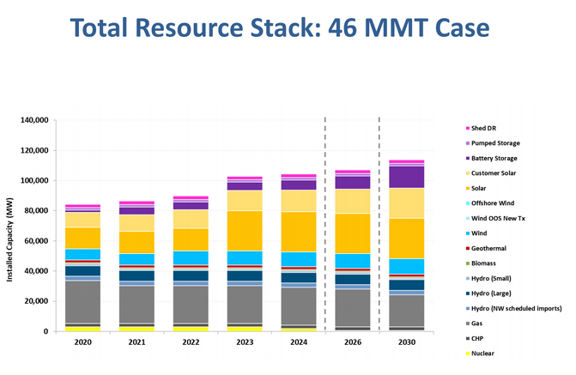576x375 pixels.
Task: Select the Pumped Storage legend color
Action: (x=468, y=143)
